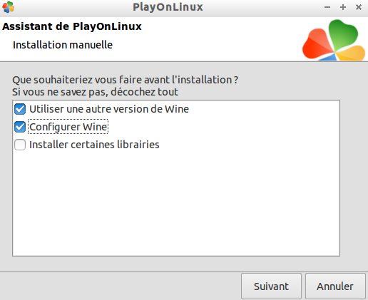Click the "Assistant de PlayOnLinux" heading
The image size is (368, 300).
(x=72, y=26)
